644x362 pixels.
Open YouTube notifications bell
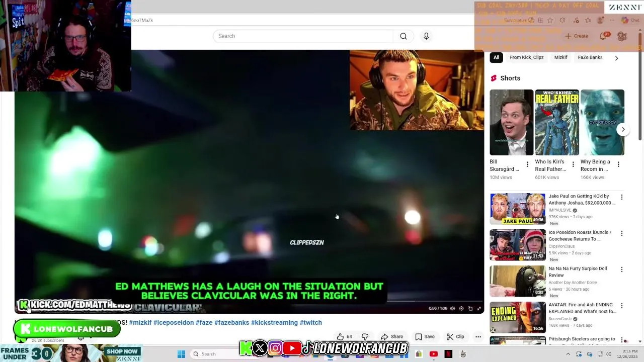[603, 36]
